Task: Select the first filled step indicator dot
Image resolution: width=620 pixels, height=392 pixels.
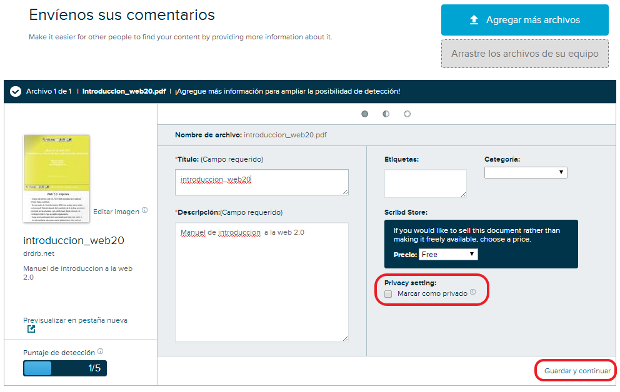Action: pos(364,115)
